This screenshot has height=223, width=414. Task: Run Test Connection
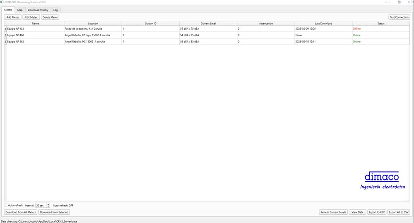click(x=399, y=17)
